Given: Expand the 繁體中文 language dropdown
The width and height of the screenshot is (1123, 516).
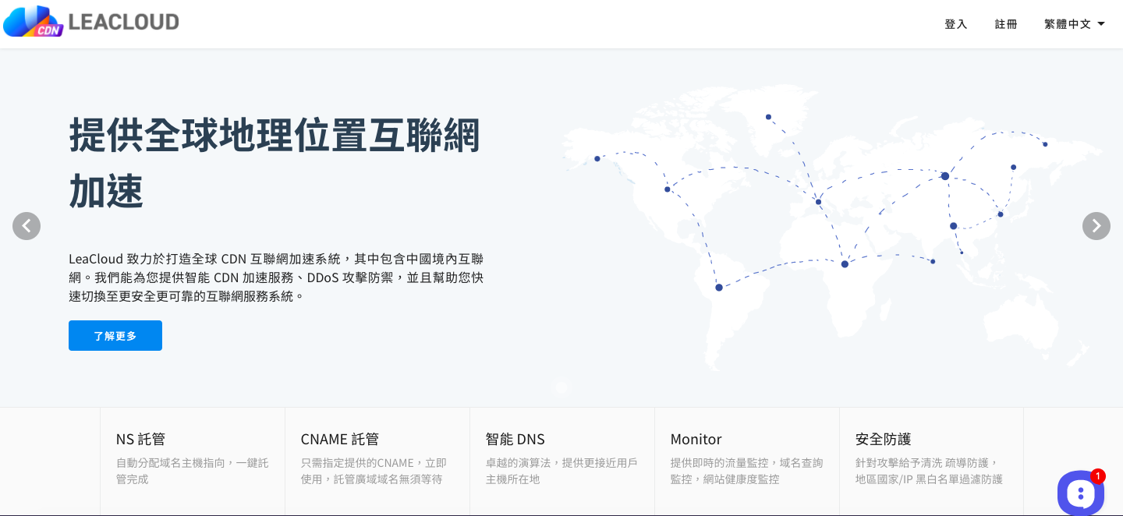Looking at the screenshot, I should tap(1075, 24).
